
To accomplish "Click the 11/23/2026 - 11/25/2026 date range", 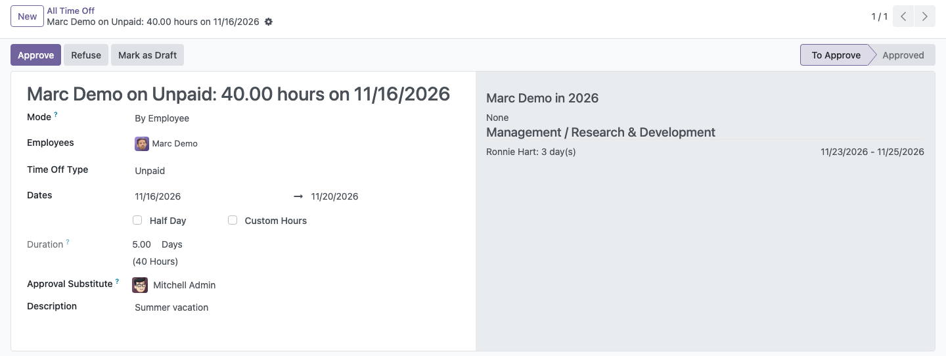I will (872, 152).
